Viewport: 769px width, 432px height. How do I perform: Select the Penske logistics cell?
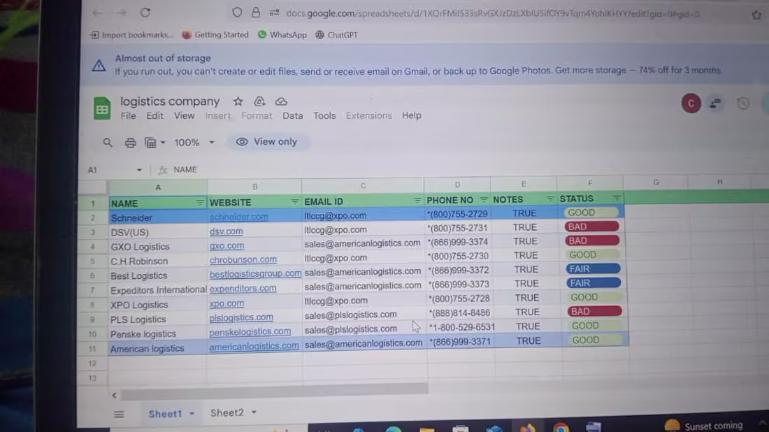[157, 334]
